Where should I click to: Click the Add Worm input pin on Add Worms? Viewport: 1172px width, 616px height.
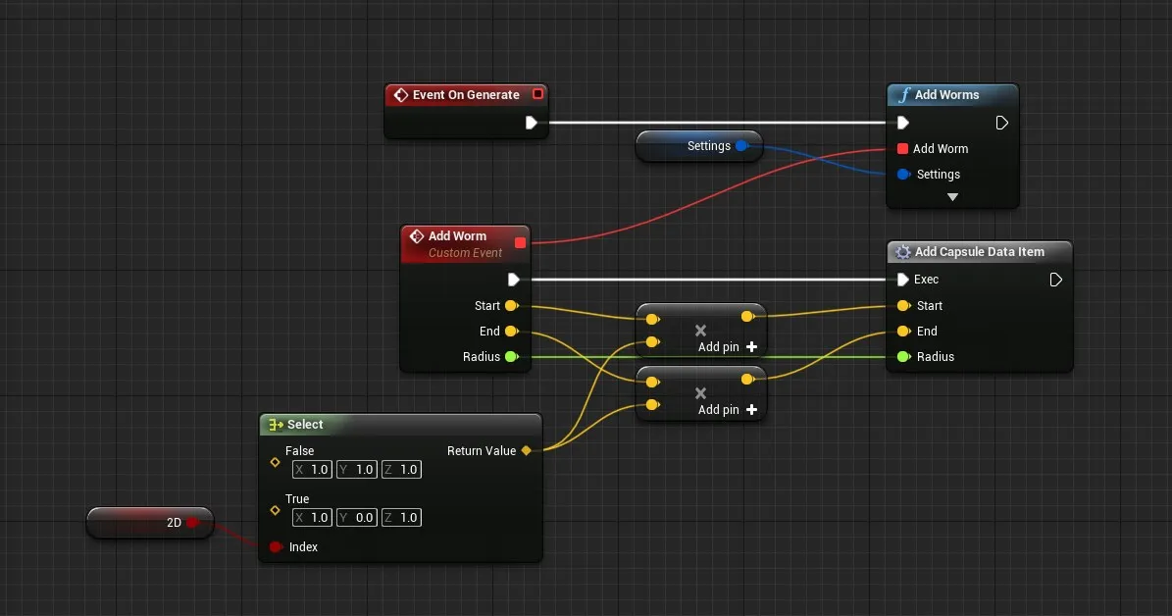(x=902, y=149)
